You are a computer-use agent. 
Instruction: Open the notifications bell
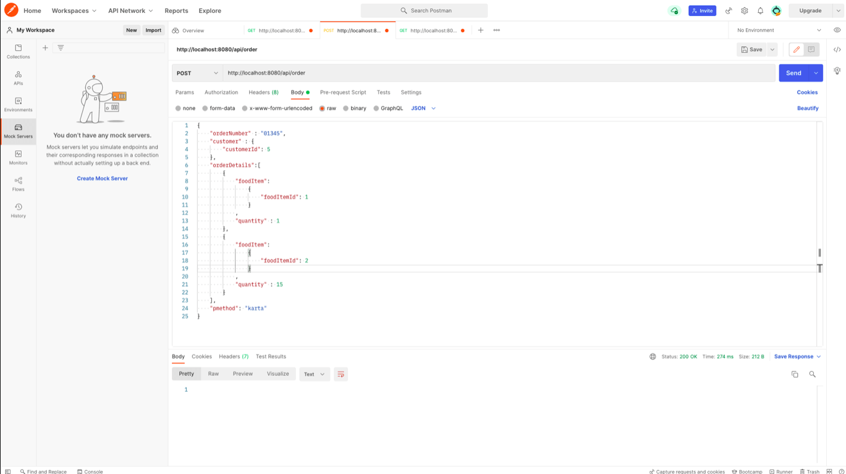[759, 10]
